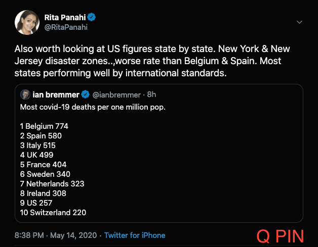
Task: Open the quoted tweet's 8h timestamp
Action: pos(152,95)
